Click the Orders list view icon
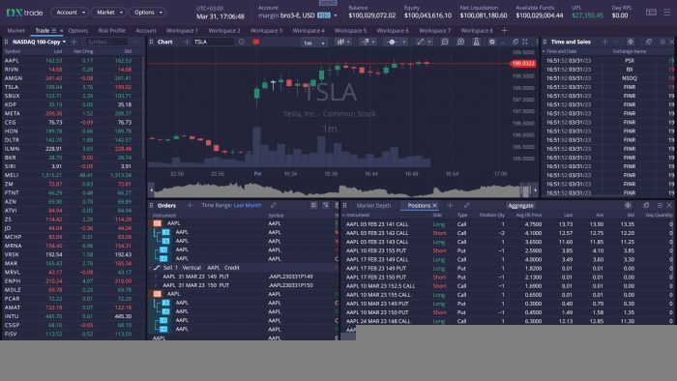 [x=314, y=205]
